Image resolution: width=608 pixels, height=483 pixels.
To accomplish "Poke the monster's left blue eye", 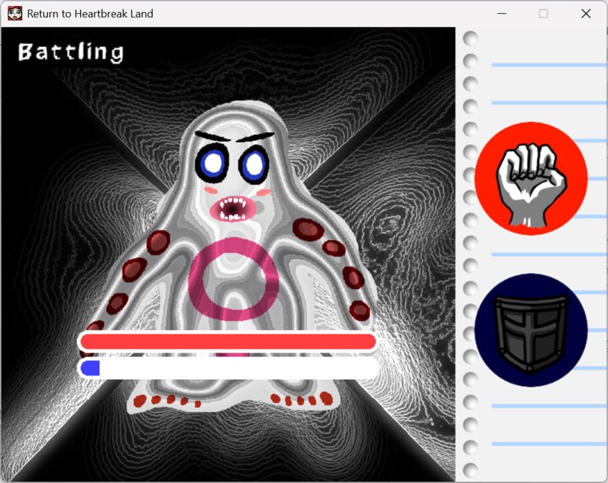I will coord(212,163).
